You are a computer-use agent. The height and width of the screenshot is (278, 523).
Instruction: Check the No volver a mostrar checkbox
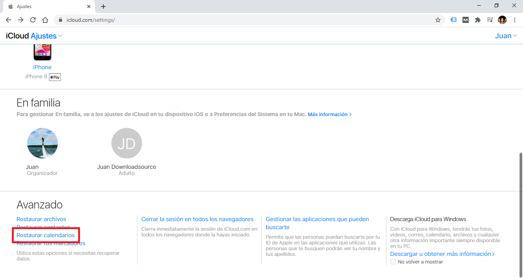393,262
